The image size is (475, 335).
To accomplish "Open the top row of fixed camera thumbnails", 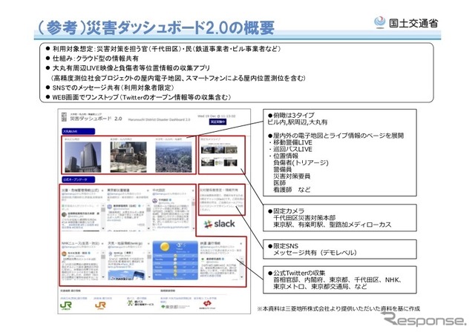I will [219, 150].
